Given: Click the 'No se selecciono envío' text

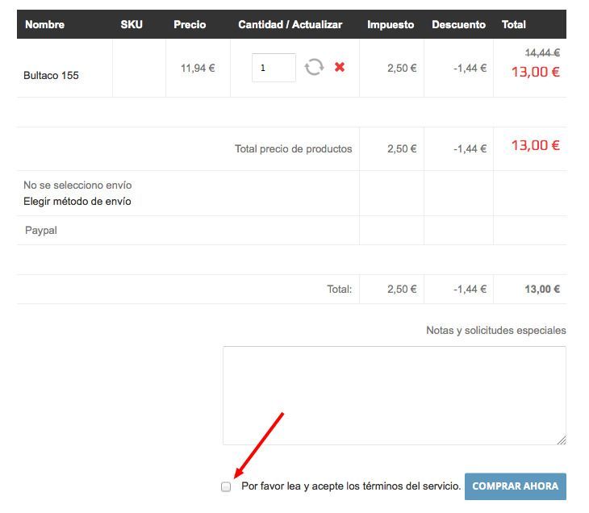Looking at the screenshot, I should click(x=77, y=186).
